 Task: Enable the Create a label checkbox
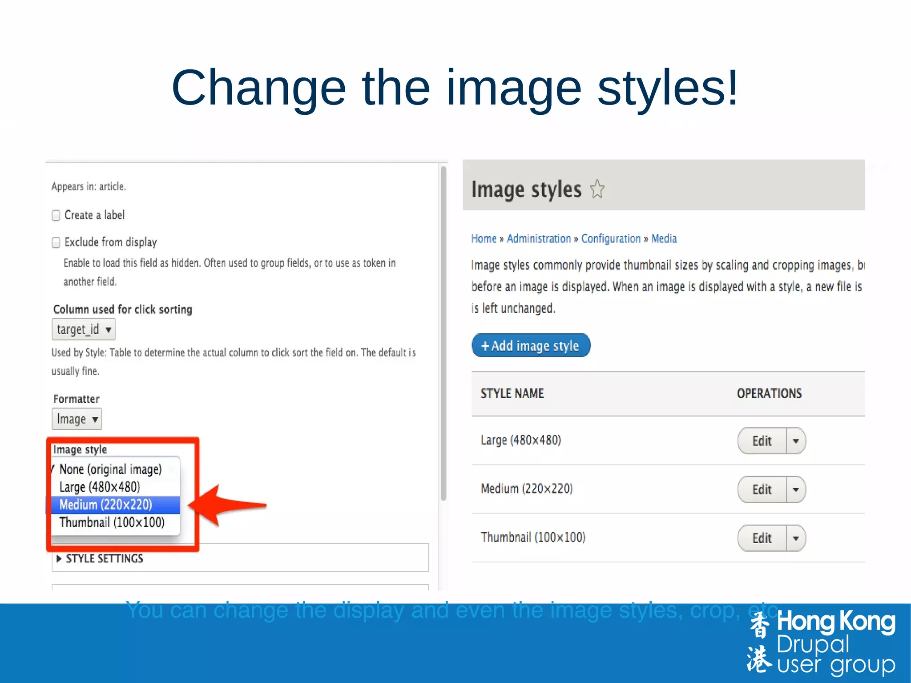coord(56,215)
